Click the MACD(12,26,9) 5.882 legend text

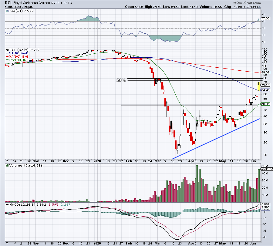(28, 204)
